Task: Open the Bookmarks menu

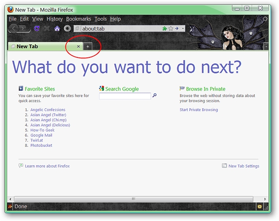Action: (78, 19)
